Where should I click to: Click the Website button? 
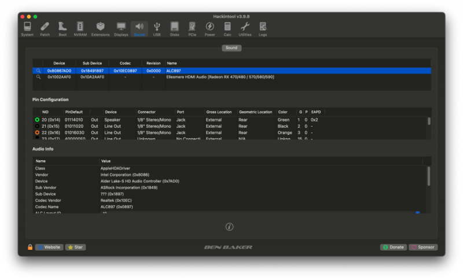click(49, 247)
